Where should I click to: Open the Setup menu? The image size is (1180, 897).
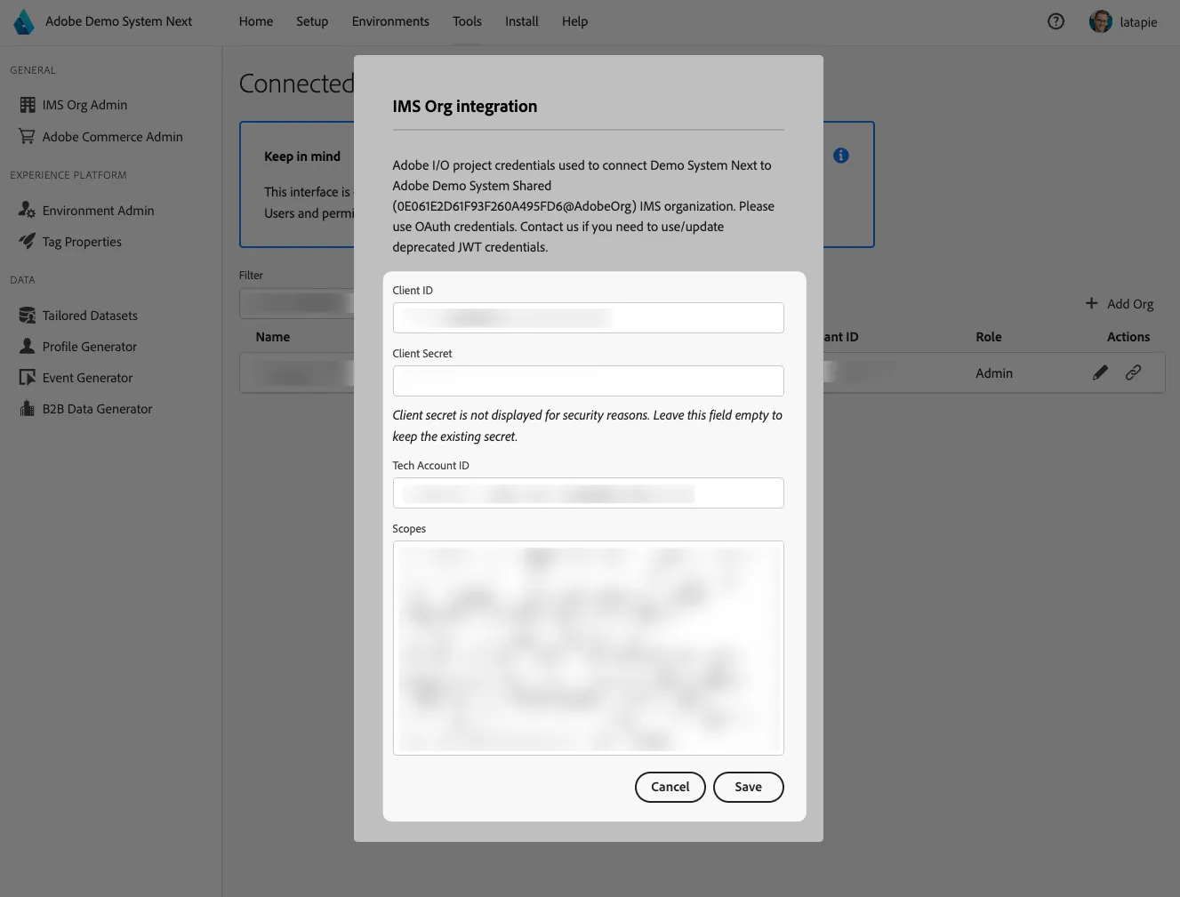pos(312,21)
